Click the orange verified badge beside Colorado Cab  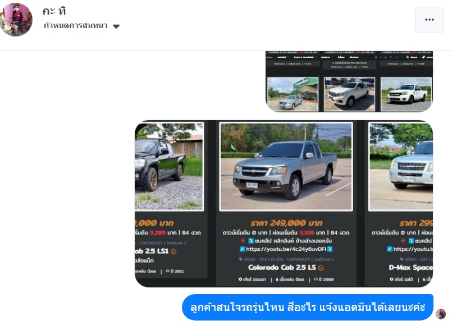(321, 268)
